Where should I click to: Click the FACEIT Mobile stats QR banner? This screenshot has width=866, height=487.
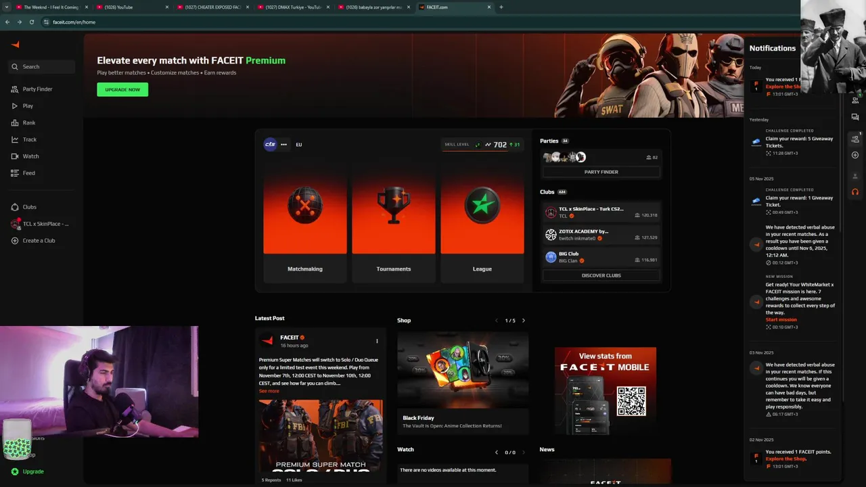(606, 392)
